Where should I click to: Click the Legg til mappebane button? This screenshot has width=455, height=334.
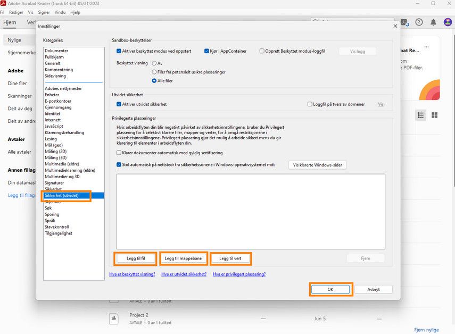point(183,258)
